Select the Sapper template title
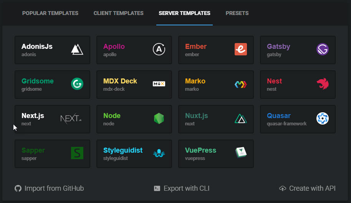Screen dimensions: 351x203 pyautogui.click(x=33, y=151)
